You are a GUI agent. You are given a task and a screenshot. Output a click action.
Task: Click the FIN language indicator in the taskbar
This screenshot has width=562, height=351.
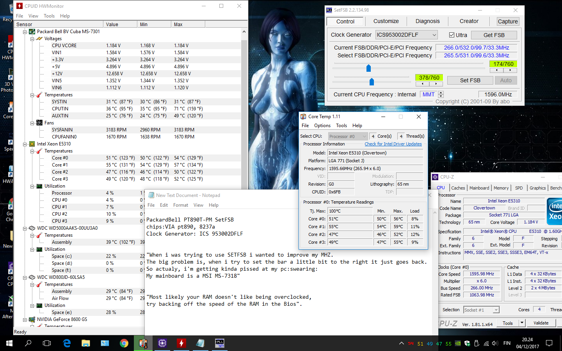[507, 343]
